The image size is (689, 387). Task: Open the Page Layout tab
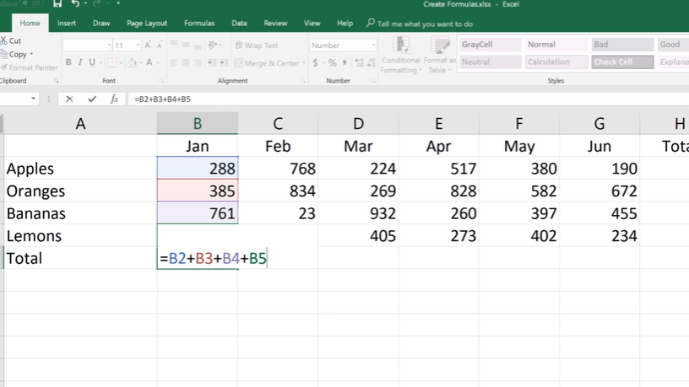click(x=146, y=24)
